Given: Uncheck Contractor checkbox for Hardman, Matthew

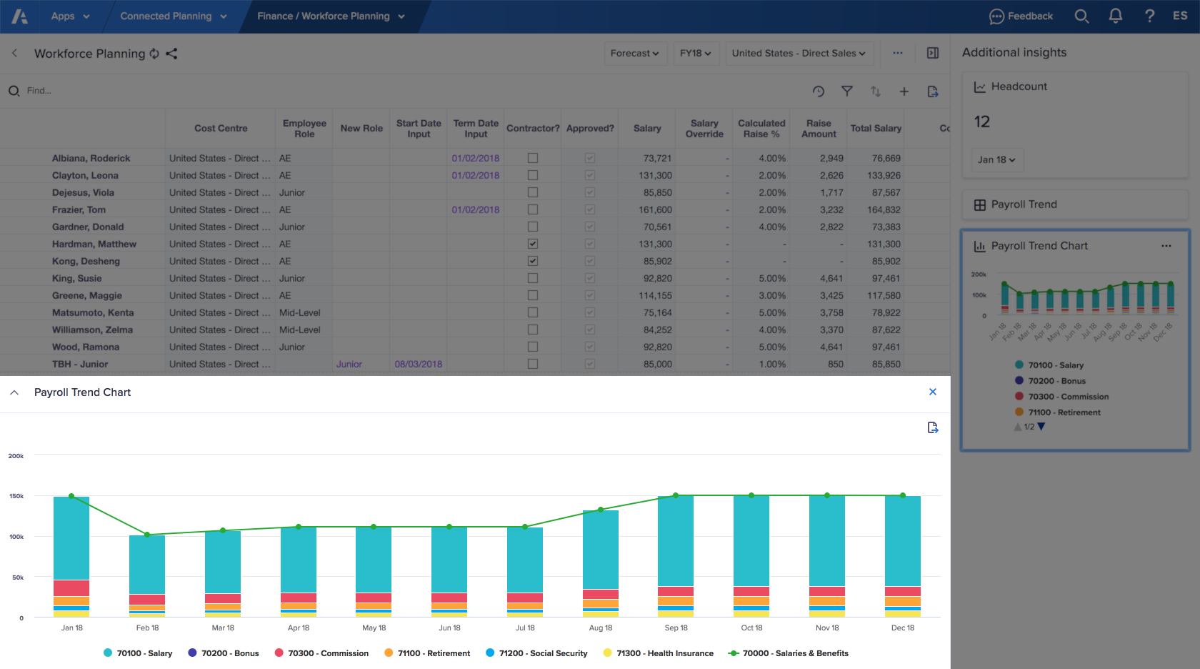Looking at the screenshot, I should (x=533, y=244).
